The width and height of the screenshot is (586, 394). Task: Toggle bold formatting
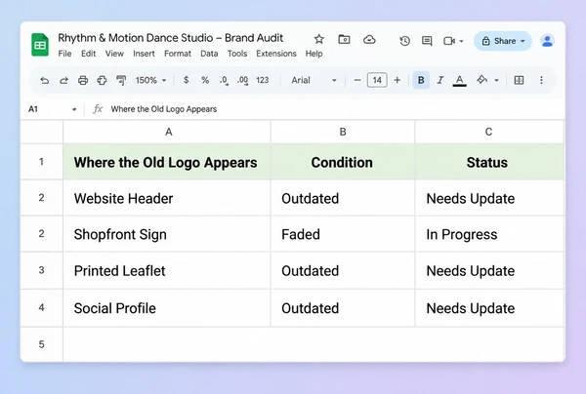421,80
